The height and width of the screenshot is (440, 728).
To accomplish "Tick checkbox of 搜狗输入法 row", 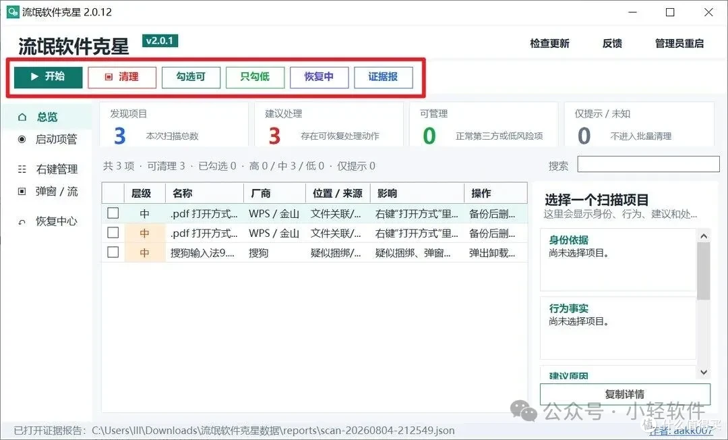I will pyautogui.click(x=113, y=252).
